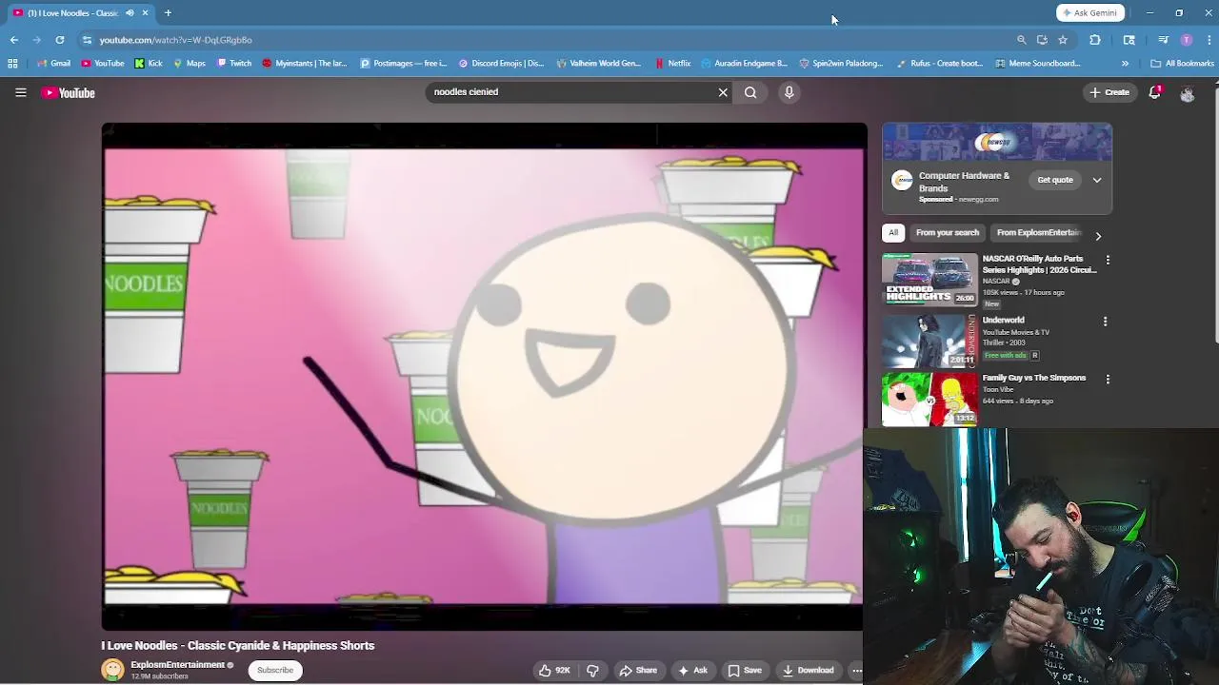Viewport: 1219px width, 685px height.
Task: Open YouTube account avatar menu
Action: 1187,93
